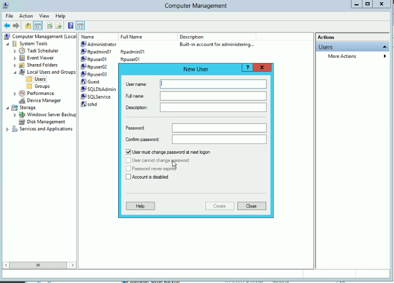Viewport: 394px width, 283px height.
Task: Collapse the Storage tree node
Action: pos(7,108)
